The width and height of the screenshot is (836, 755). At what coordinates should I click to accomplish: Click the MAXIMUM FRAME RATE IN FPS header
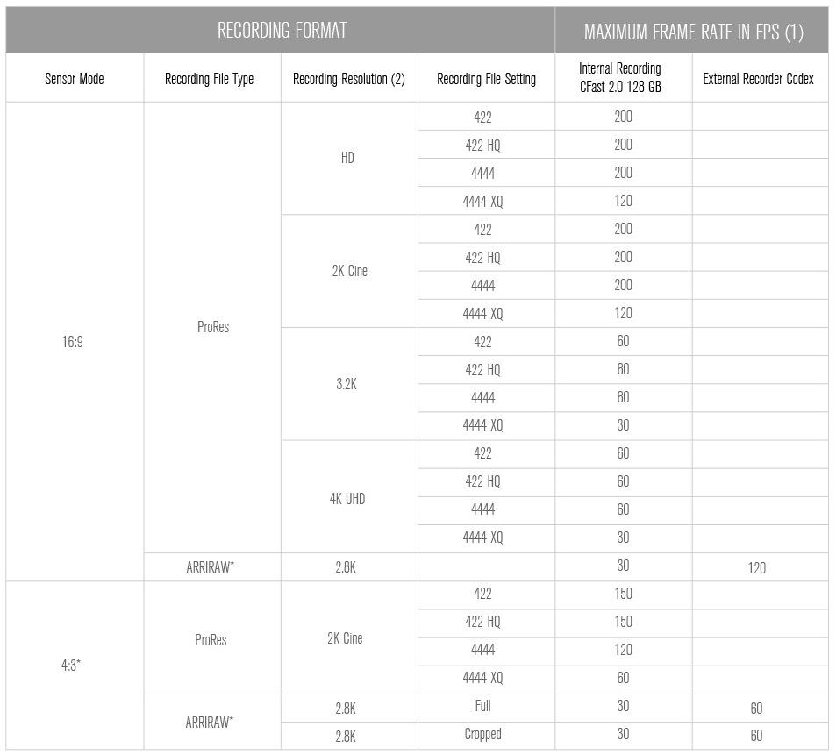(x=693, y=32)
